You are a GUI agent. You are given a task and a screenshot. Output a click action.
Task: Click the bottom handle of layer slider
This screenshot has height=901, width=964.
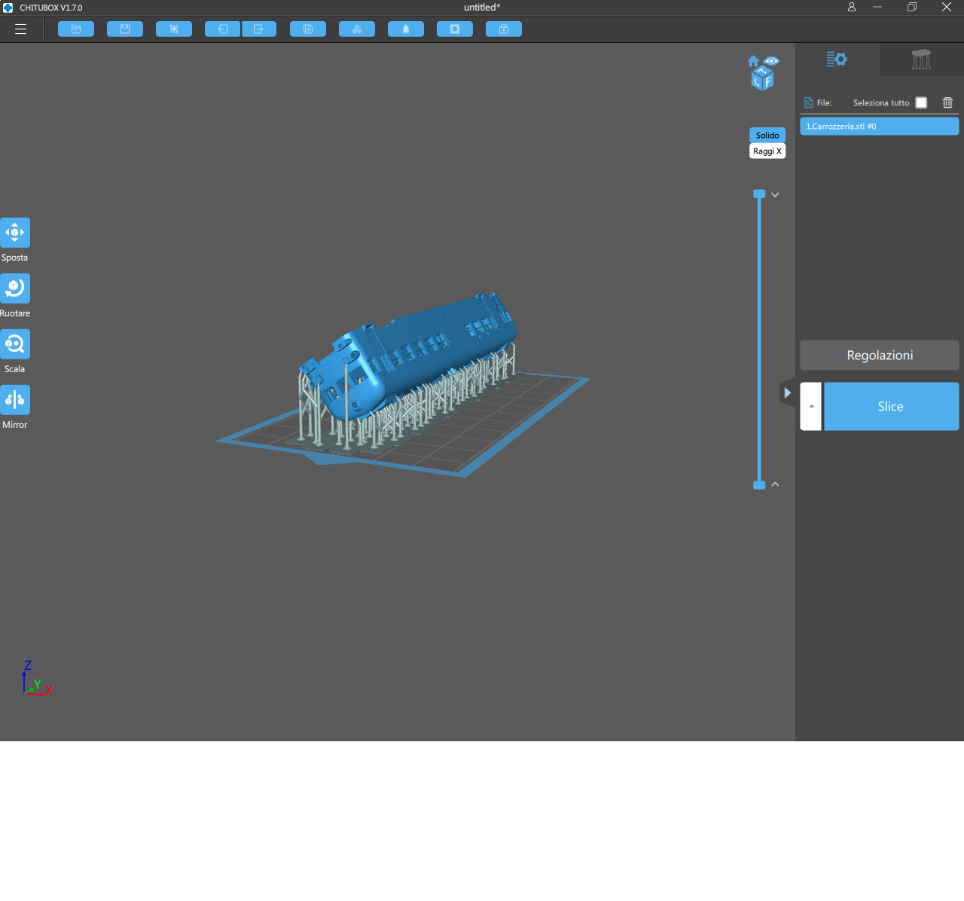[759, 485]
